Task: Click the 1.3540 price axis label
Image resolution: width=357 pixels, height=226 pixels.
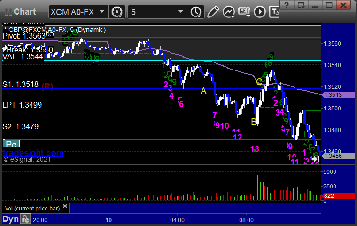Action: click(333, 65)
